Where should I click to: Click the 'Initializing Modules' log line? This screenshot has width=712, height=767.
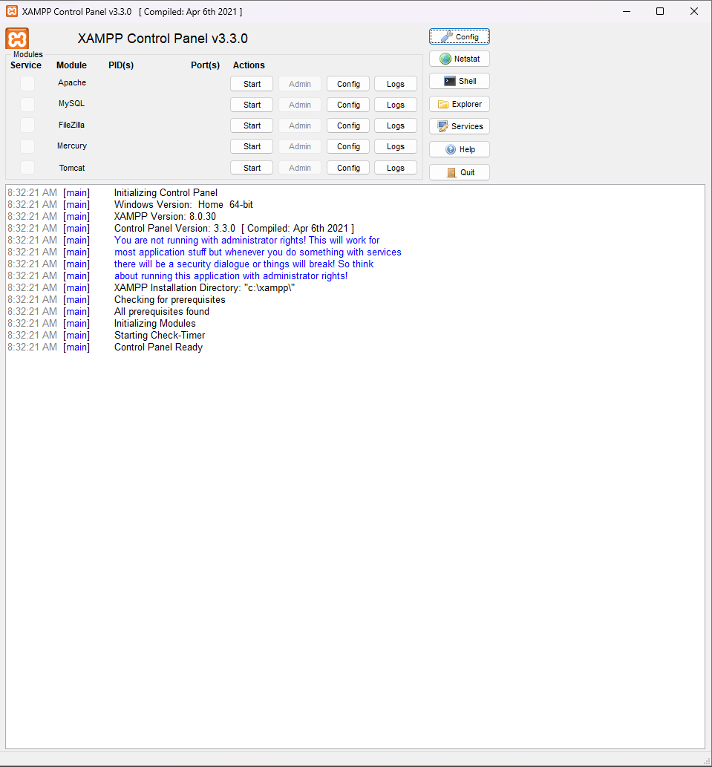point(154,323)
